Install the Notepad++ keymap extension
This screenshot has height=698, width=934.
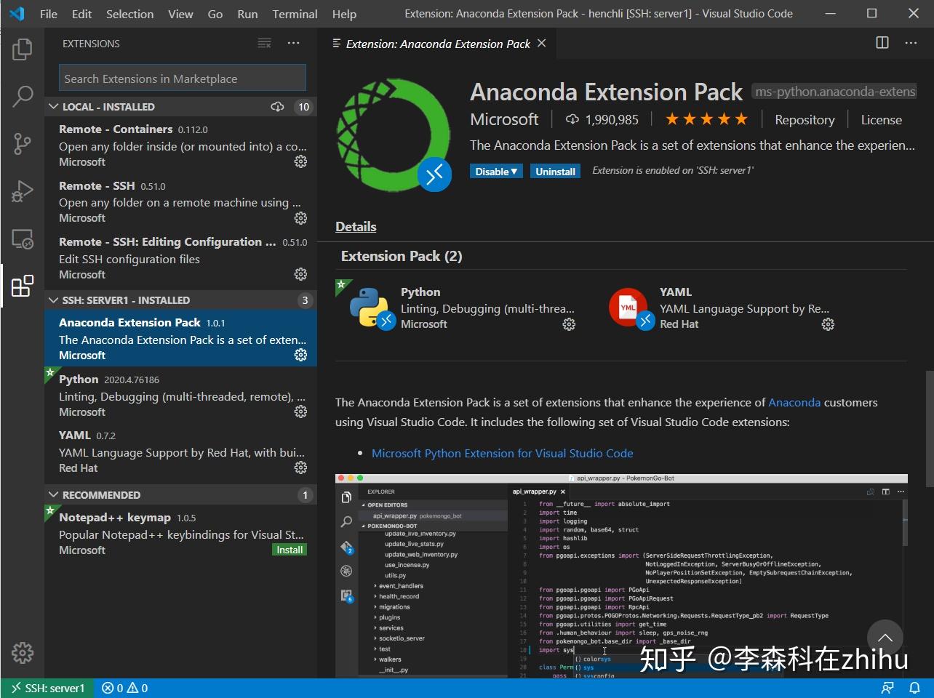[x=289, y=549]
